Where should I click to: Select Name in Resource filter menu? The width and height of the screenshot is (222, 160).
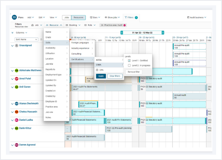[x=57, y=32]
